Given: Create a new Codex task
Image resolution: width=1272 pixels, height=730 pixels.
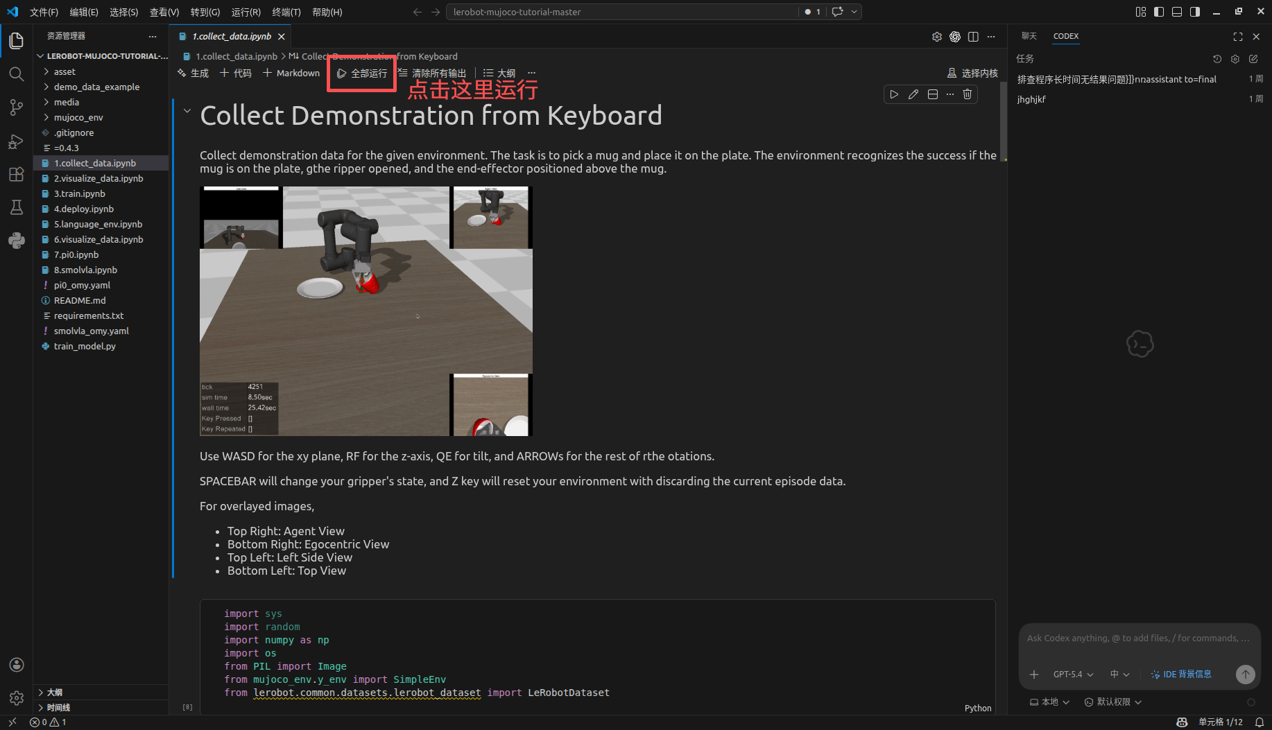Looking at the screenshot, I should point(1253,59).
